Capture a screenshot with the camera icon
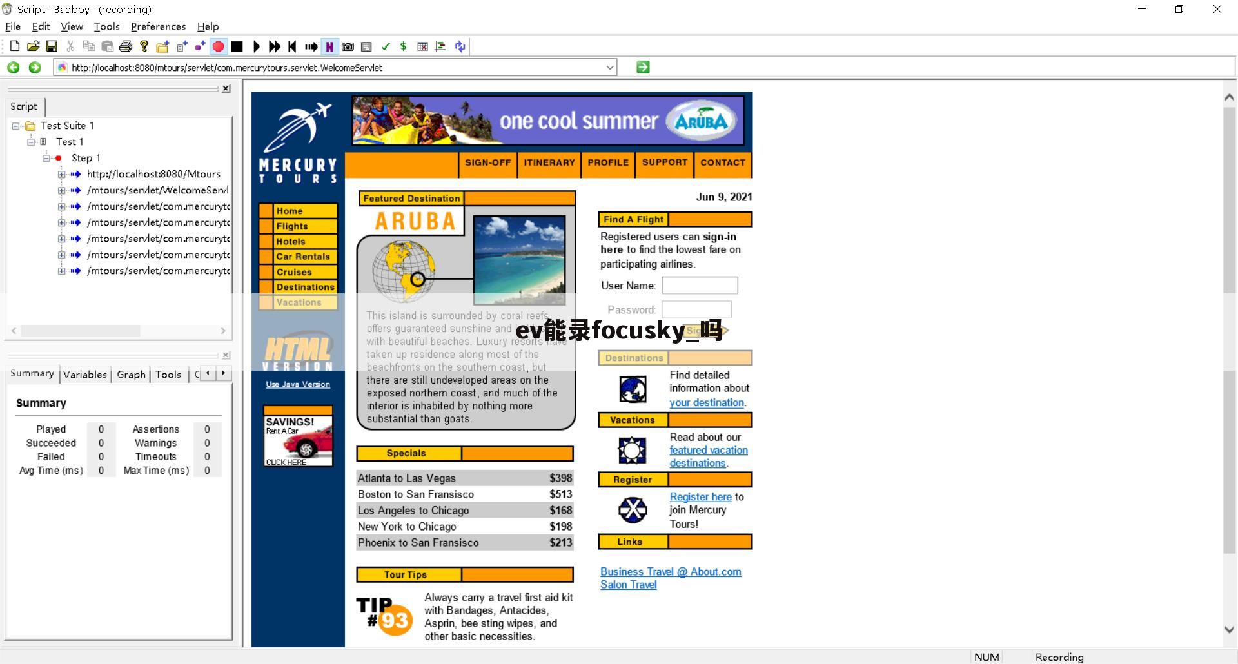Image resolution: width=1238 pixels, height=664 pixels. coord(348,46)
